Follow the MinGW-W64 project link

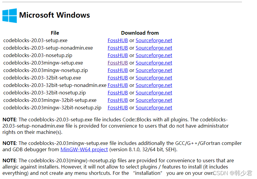click(x=84, y=149)
